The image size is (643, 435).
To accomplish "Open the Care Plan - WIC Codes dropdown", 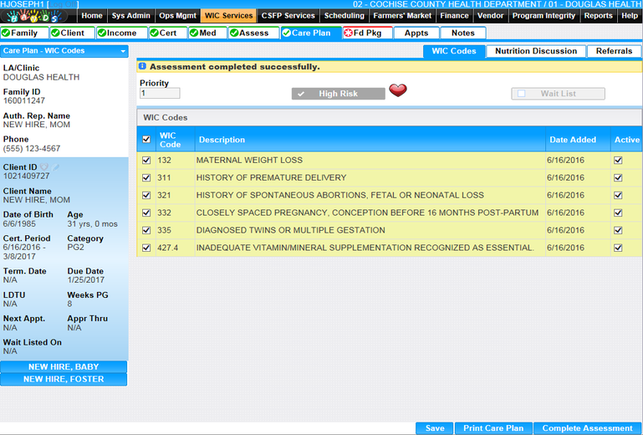I will pyautogui.click(x=64, y=51).
